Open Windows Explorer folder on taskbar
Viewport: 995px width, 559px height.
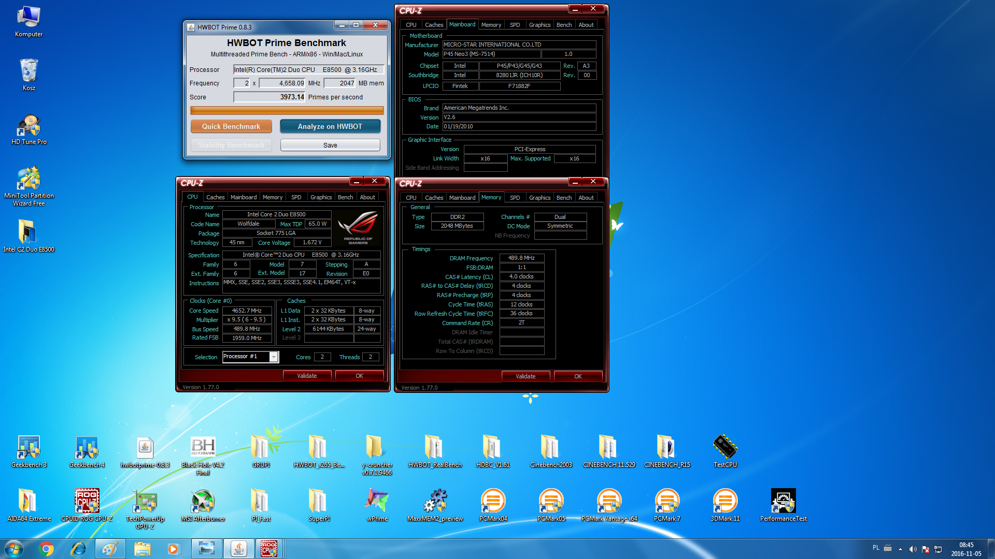[x=142, y=549]
